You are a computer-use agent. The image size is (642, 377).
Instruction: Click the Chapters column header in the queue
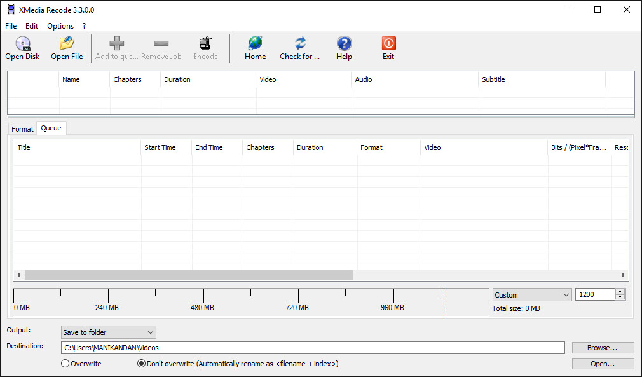tap(268, 147)
